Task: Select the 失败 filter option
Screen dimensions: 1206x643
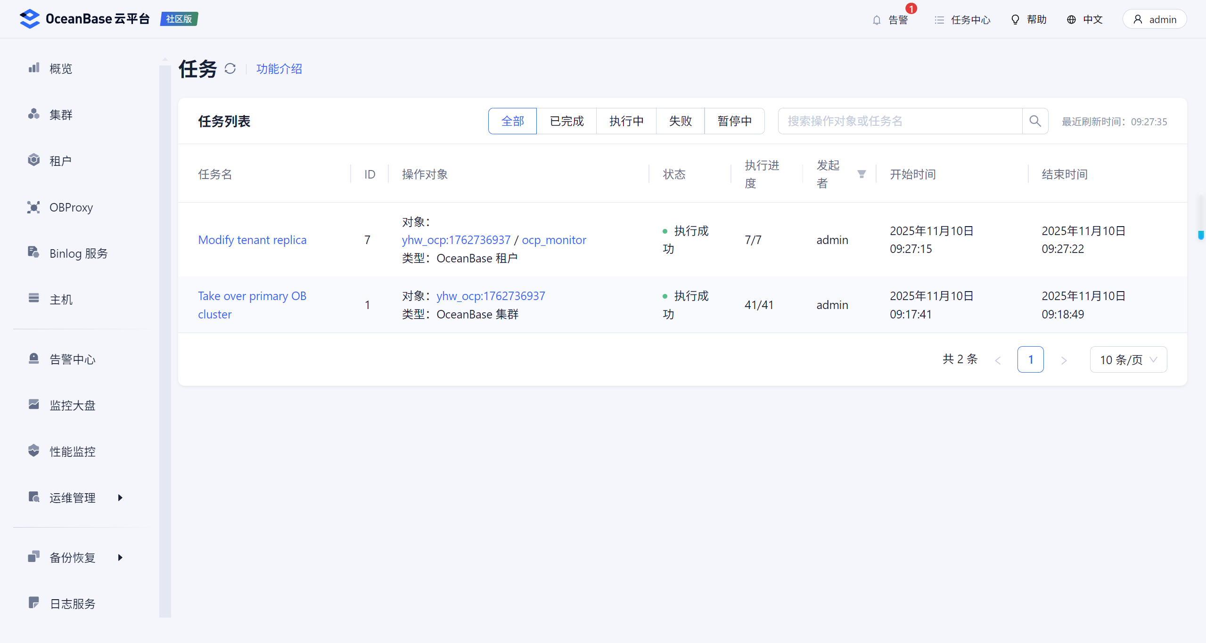Action: [680, 121]
